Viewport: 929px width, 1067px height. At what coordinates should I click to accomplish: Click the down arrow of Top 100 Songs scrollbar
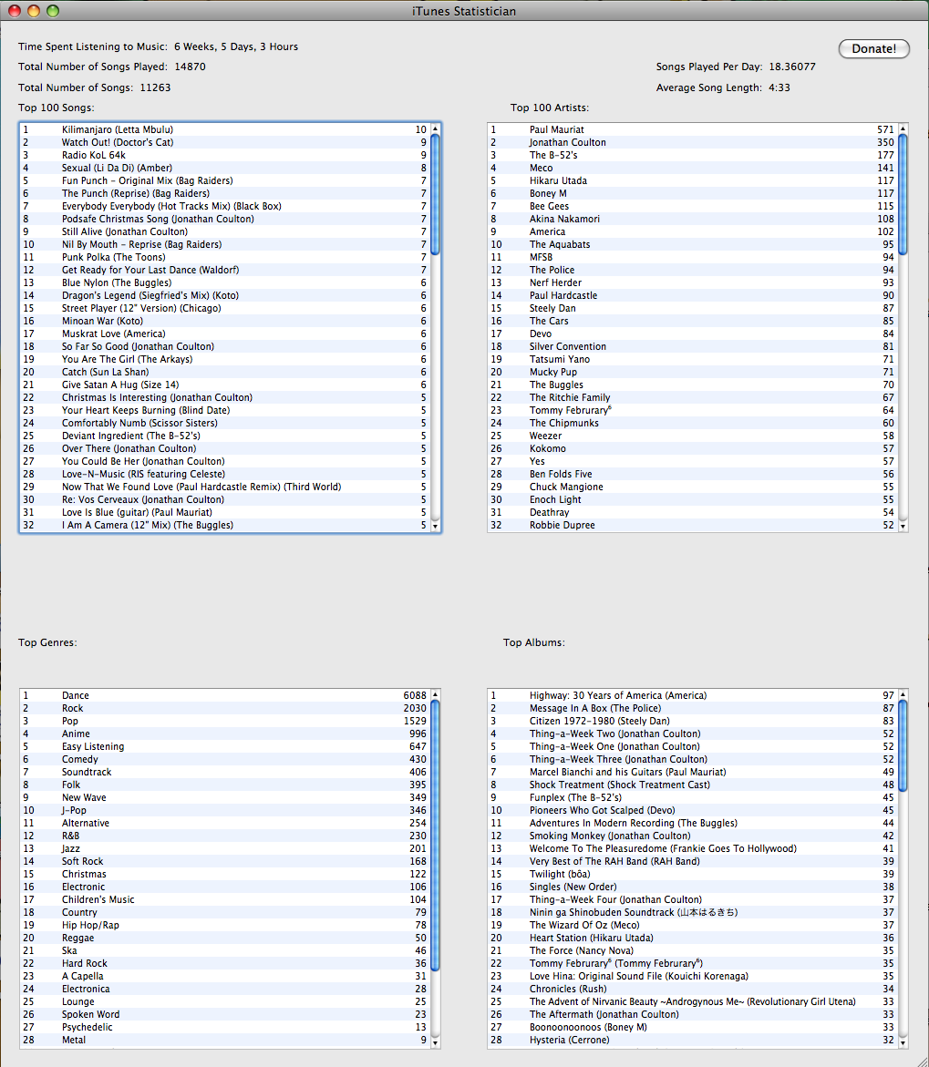[x=435, y=526]
